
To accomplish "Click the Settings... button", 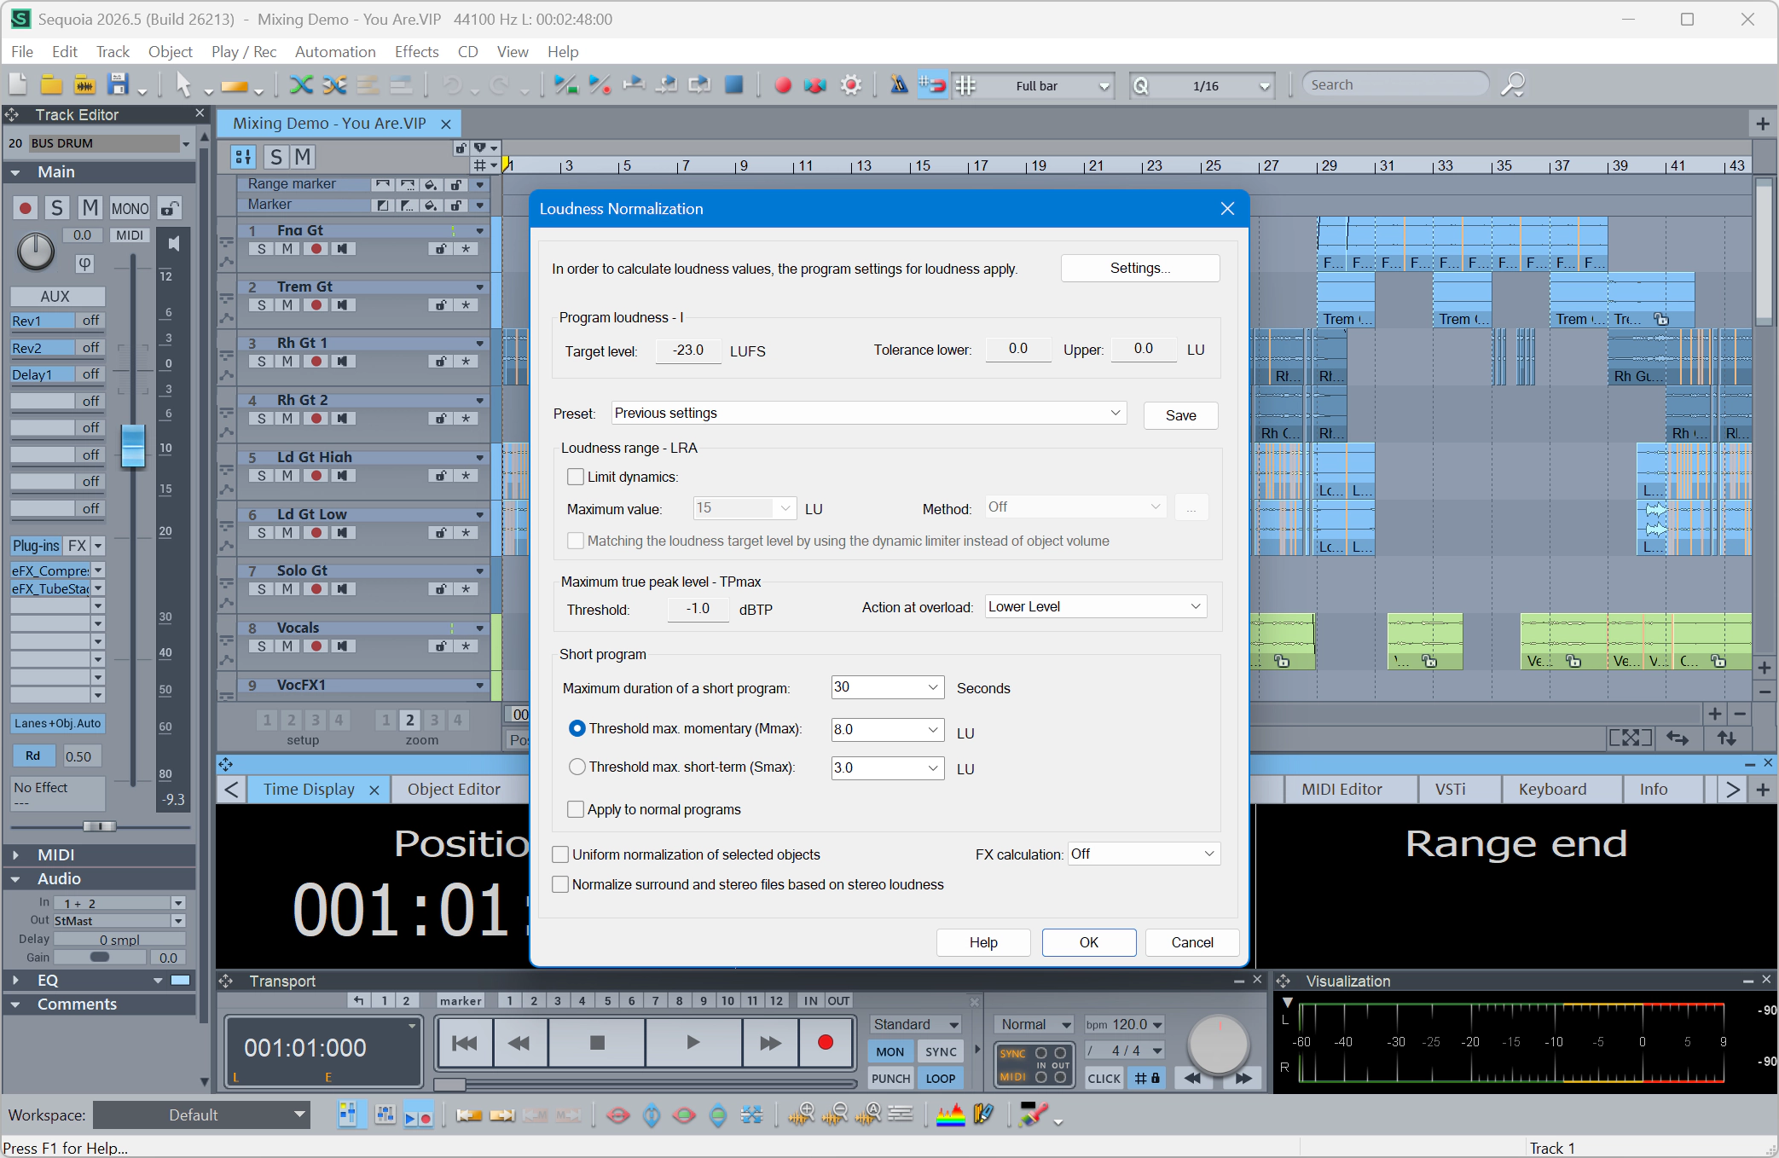I will 1140,268.
